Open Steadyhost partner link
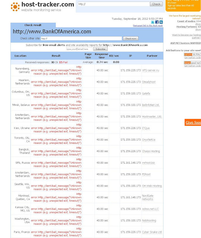 (x=149, y=82)
